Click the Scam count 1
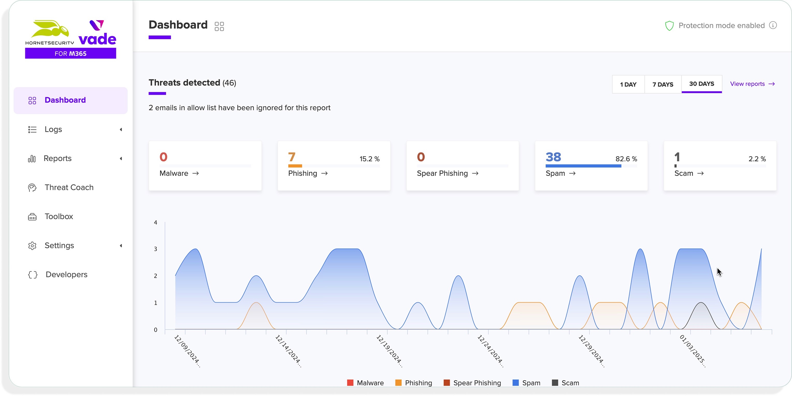 (677, 157)
